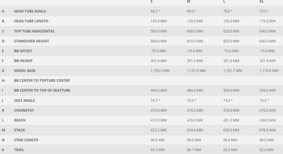Select the STANDOVER HEIGHT row label
Screen dimensions: 283x154
[31, 41]
